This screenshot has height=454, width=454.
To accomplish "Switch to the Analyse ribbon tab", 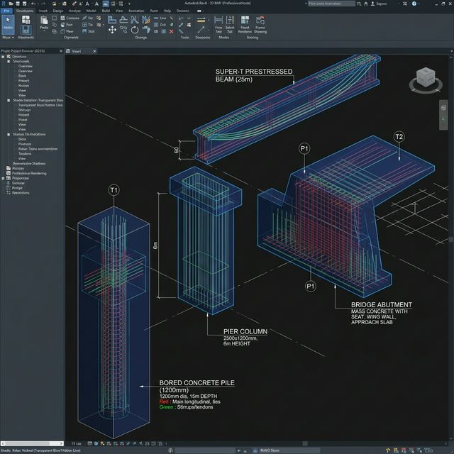I will click(x=74, y=11).
